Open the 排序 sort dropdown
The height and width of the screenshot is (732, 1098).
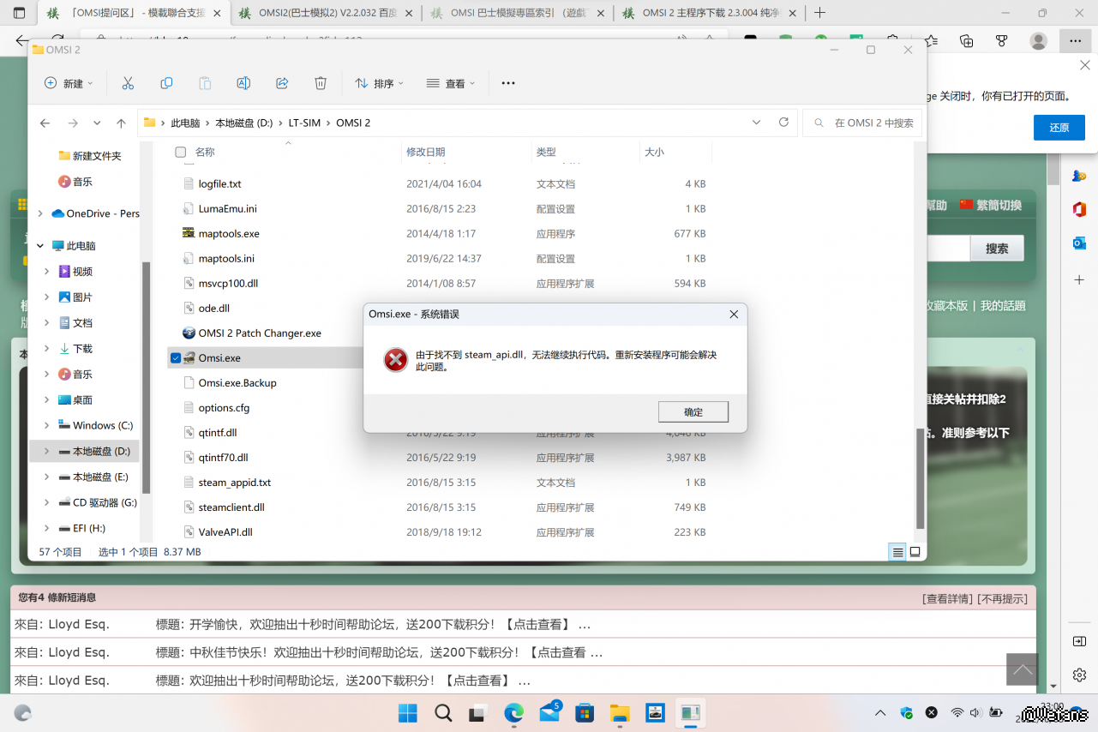[x=379, y=83]
